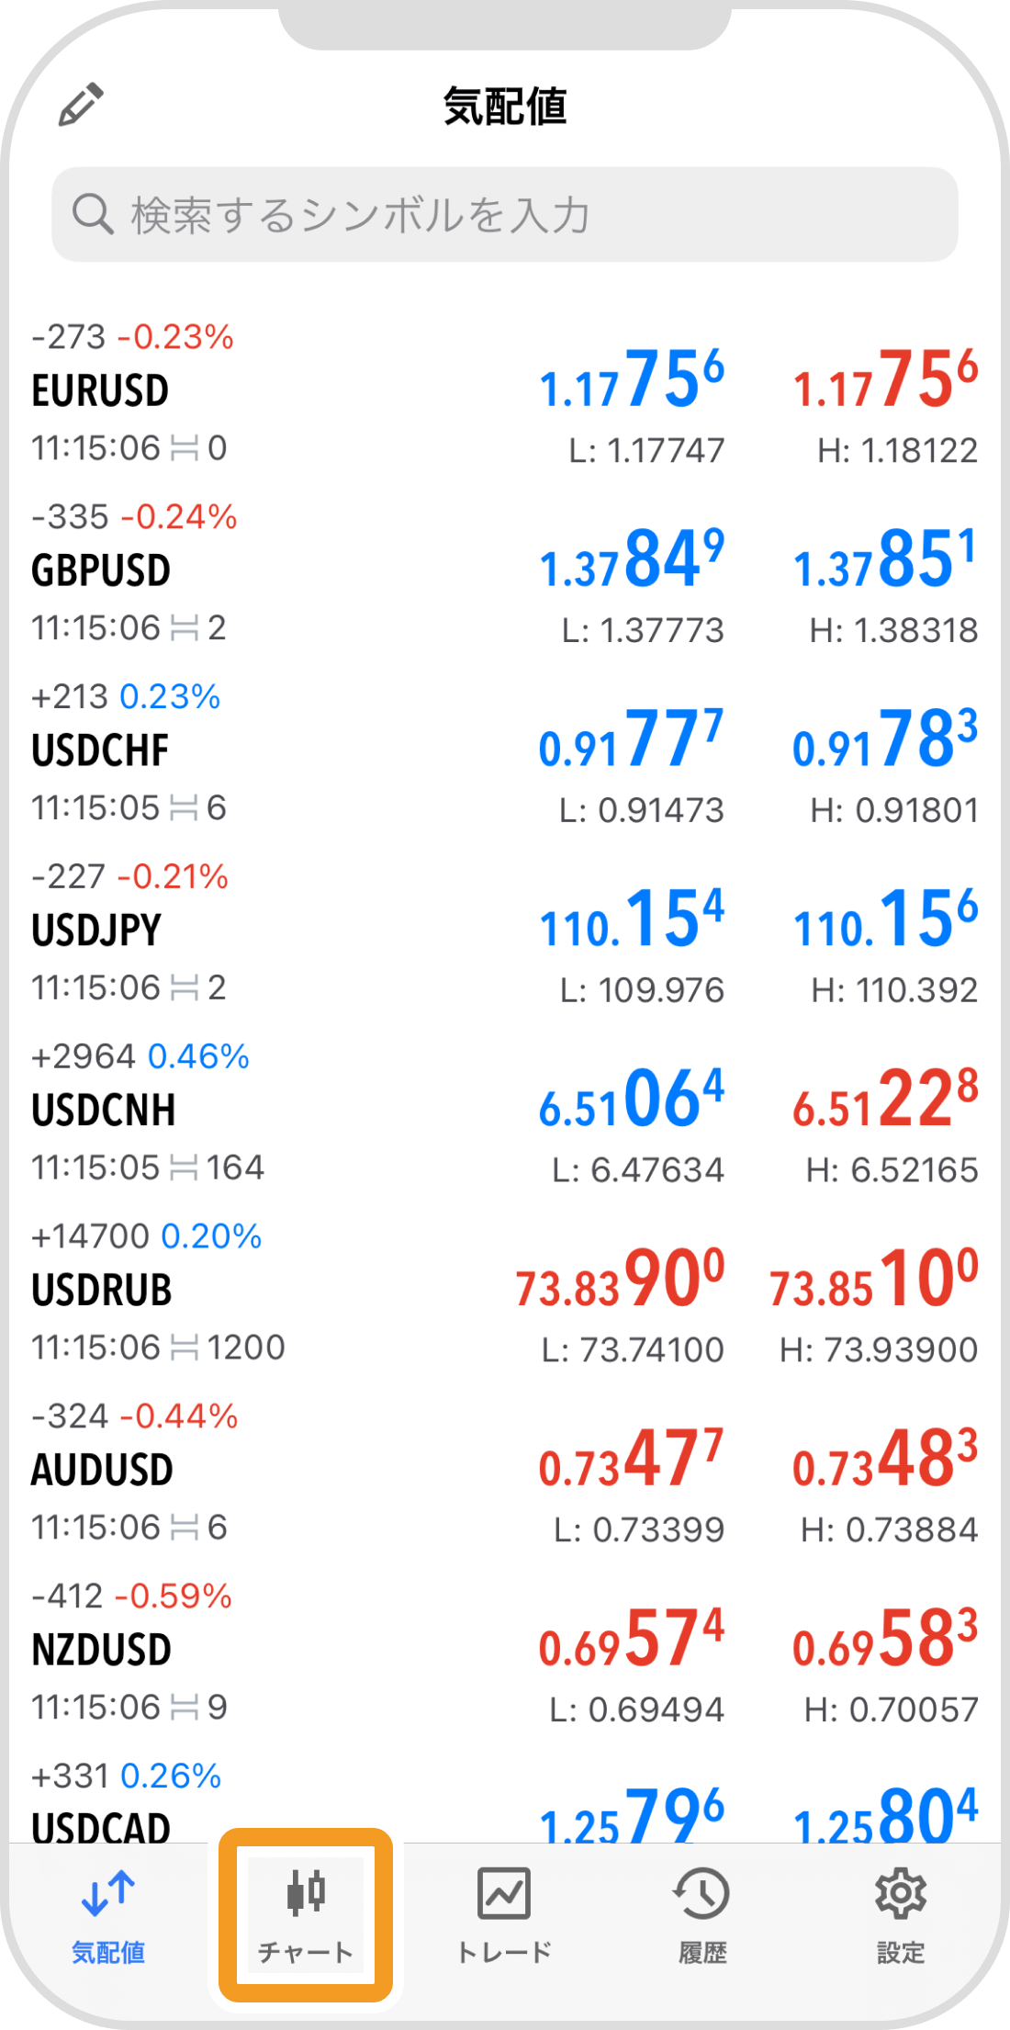Switch to the チャート tab label
Screen dimensions: 1010x2030
306,1953
